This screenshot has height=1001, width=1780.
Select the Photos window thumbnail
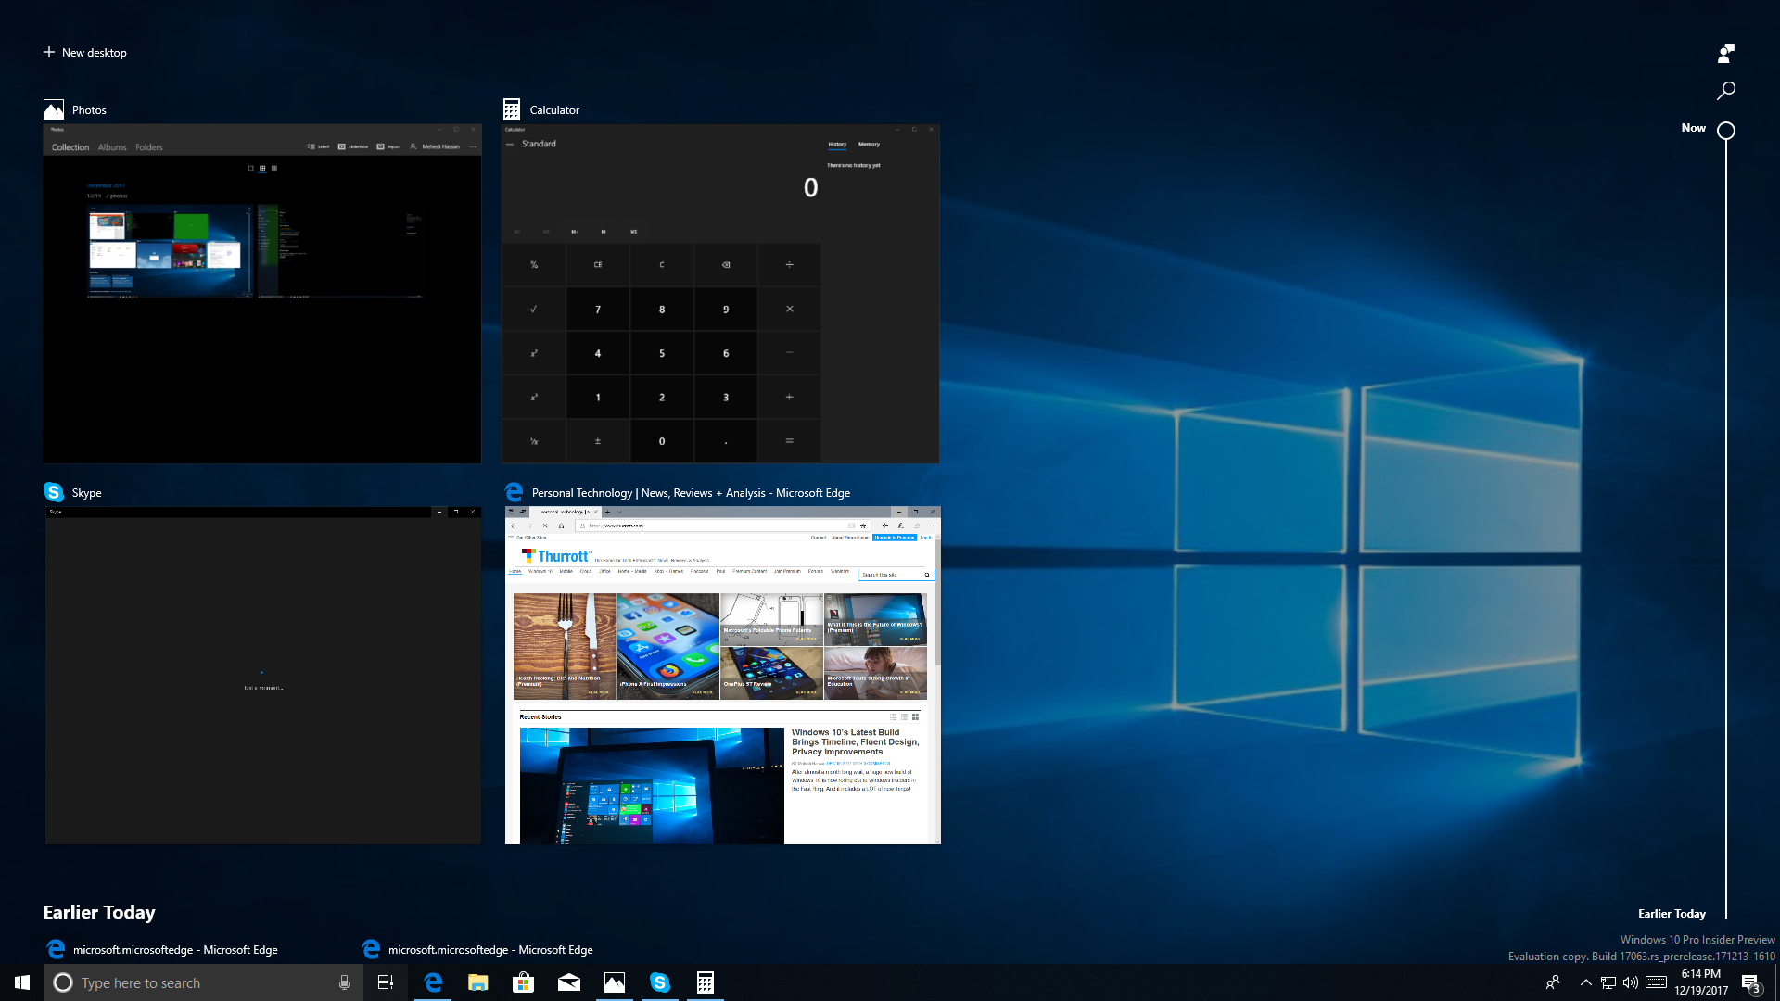[261, 294]
